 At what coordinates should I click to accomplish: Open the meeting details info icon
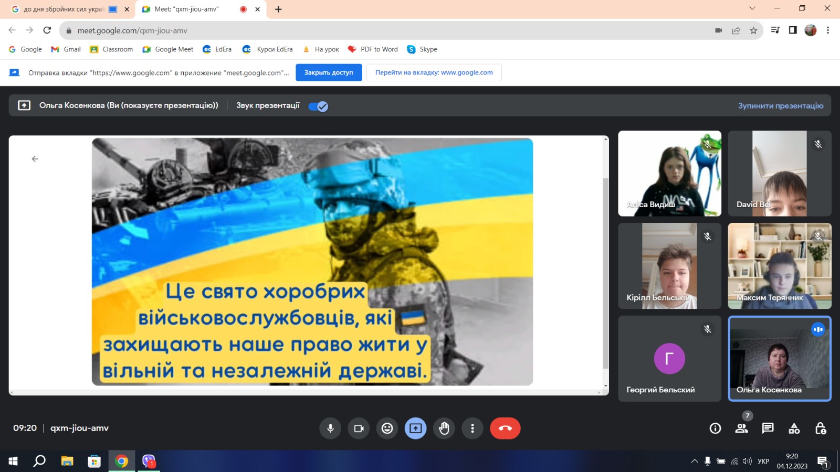click(x=715, y=428)
